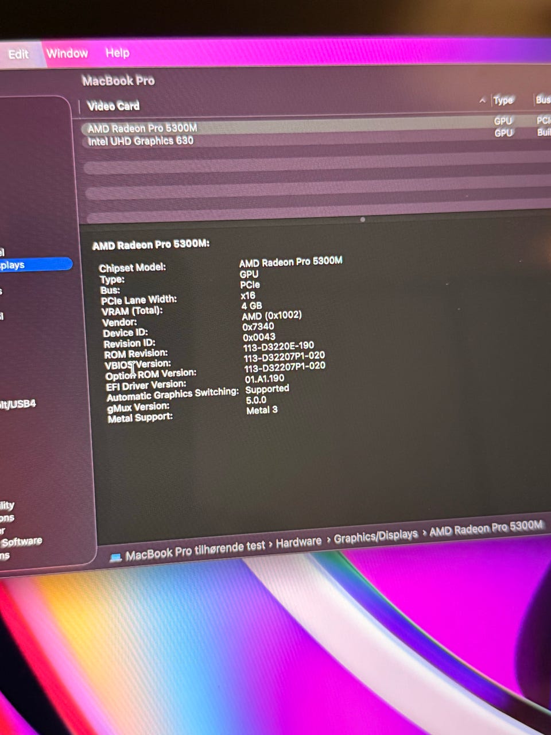Select the Software sidebar item
The height and width of the screenshot is (735, 551).
(x=22, y=541)
